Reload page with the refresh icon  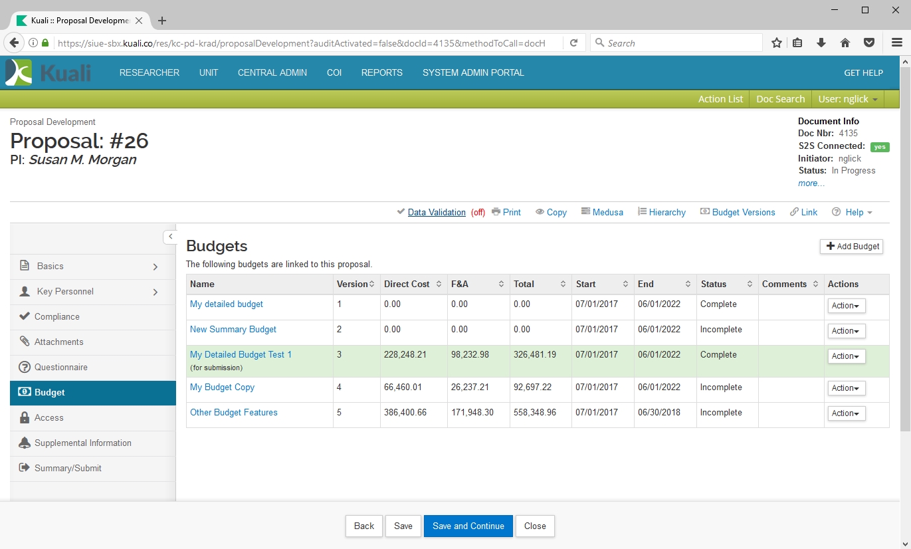tap(573, 43)
